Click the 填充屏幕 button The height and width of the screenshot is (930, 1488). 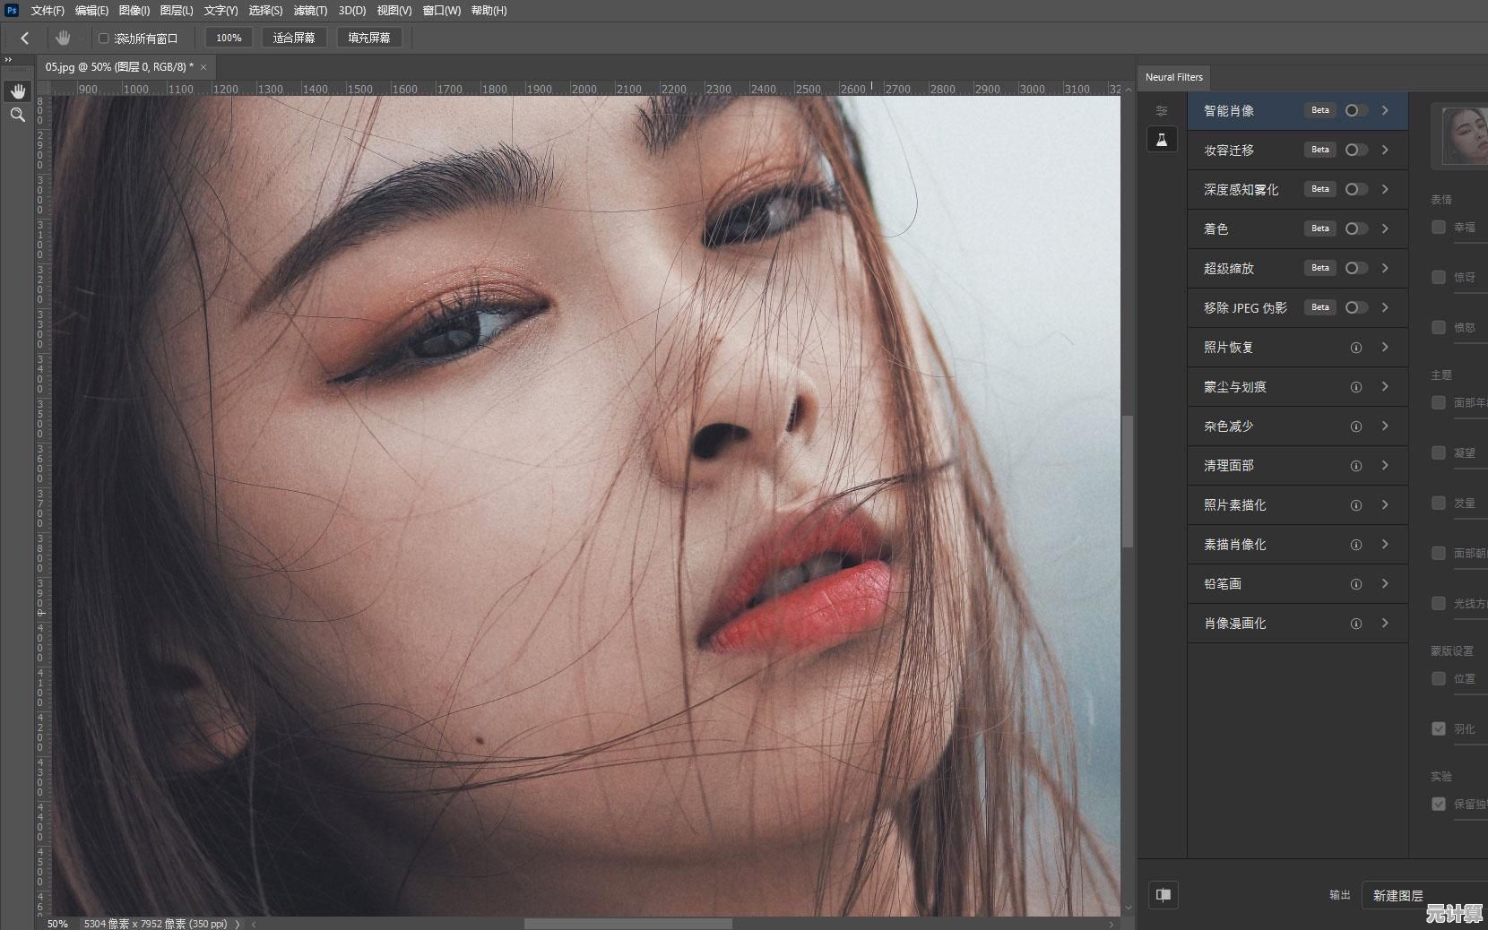coord(369,38)
